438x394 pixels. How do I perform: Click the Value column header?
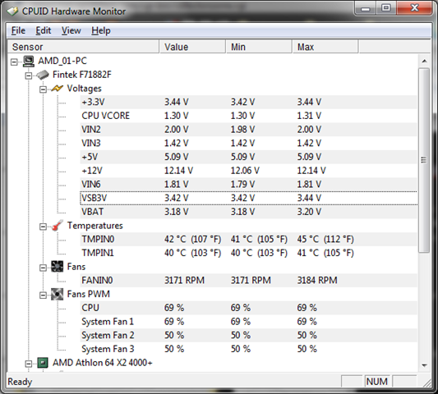pyautogui.click(x=192, y=47)
